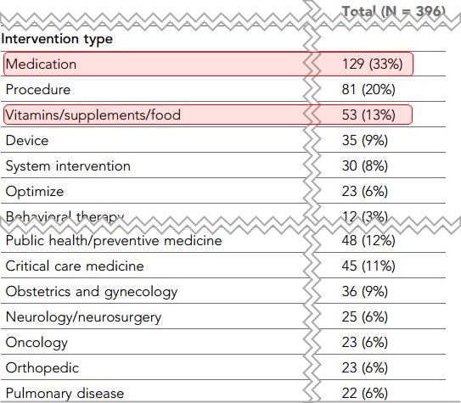Image resolution: width=461 pixels, height=403 pixels.
Task: Click the Procedure row label
Action: (x=38, y=90)
